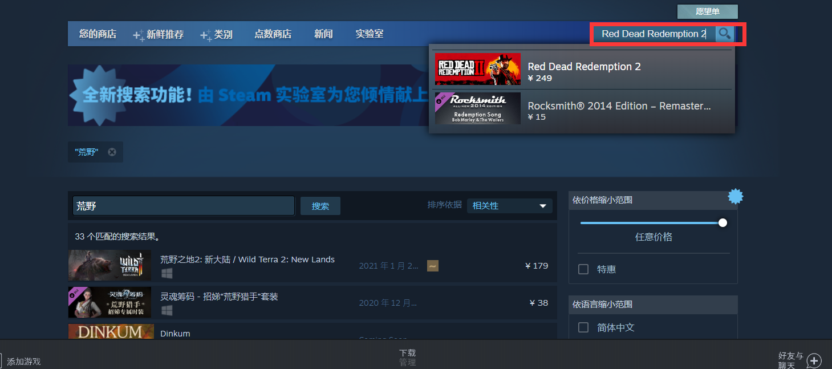Screen dimensions: 832x369
Task: Enable the 简体中文 language checkbox
Action: point(583,327)
